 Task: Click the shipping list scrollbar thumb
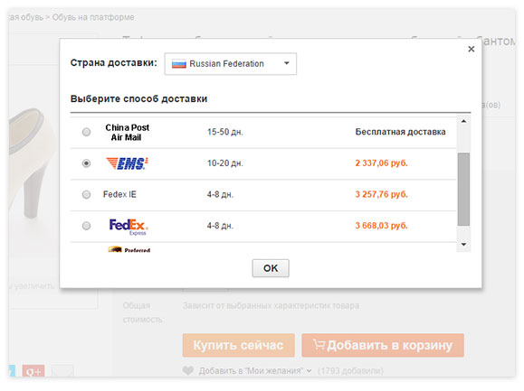click(x=463, y=190)
